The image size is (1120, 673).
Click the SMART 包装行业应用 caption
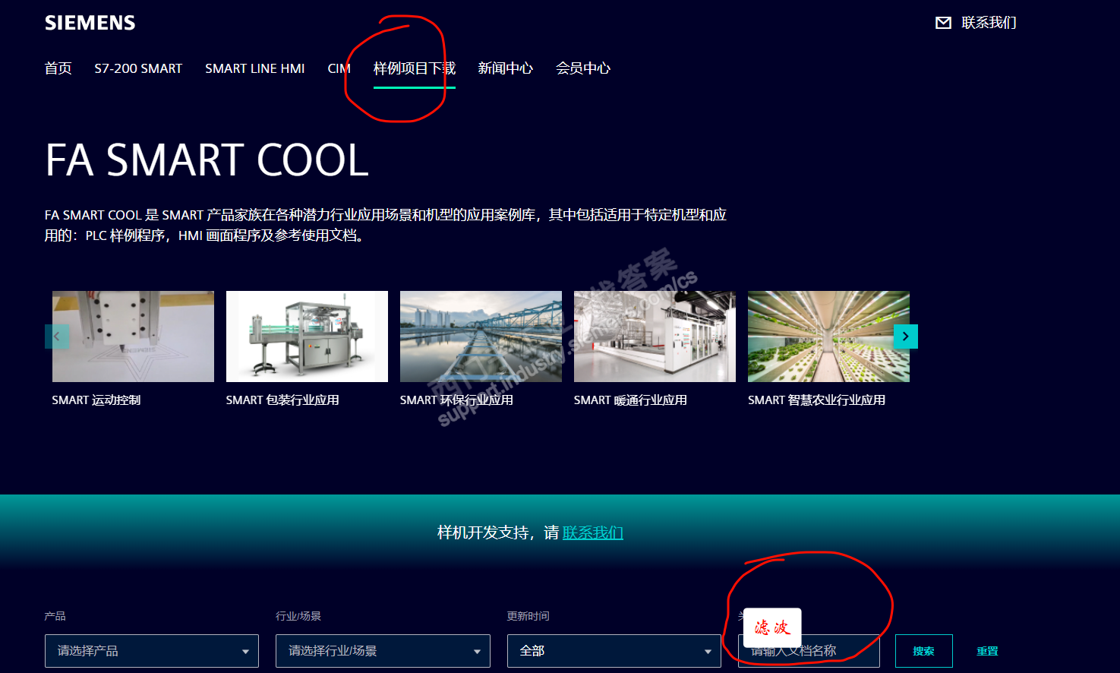pyautogui.click(x=282, y=400)
